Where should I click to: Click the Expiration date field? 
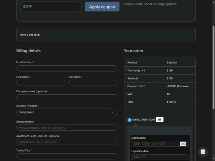tap(160, 157)
